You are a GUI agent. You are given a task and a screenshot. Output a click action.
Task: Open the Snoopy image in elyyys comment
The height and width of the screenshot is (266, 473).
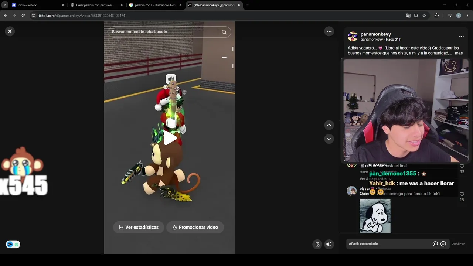coord(375,216)
